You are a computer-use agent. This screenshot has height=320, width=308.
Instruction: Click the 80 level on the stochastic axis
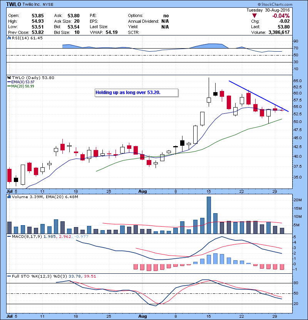(296, 283)
